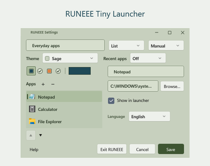Click the C:\WINDOWS path field
Screen dimensions: 210x166
[133, 86]
